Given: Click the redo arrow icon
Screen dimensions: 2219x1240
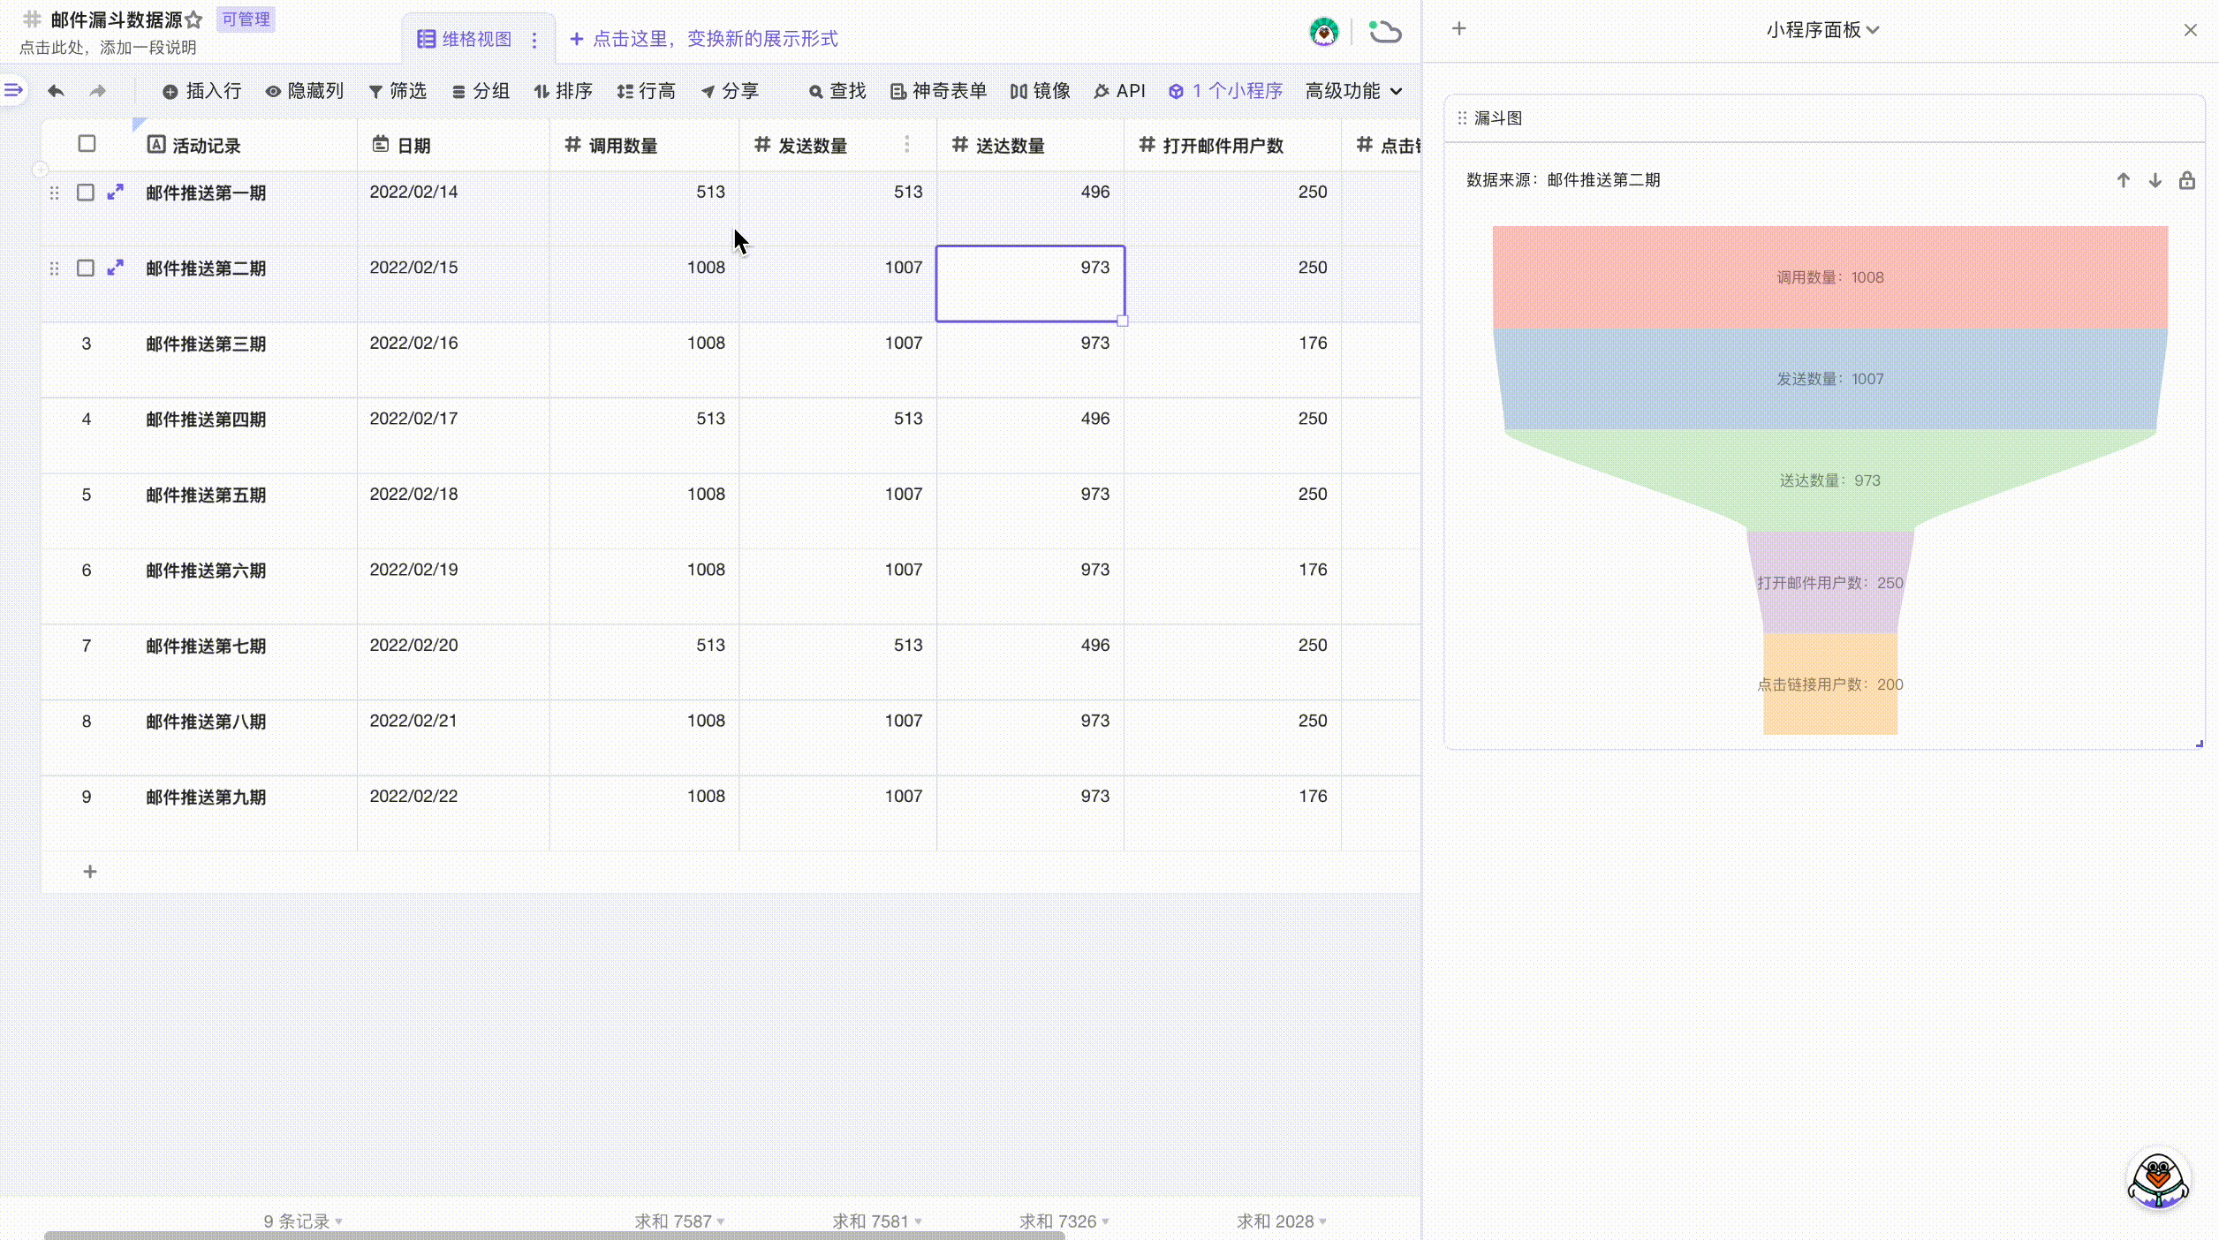Looking at the screenshot, I should click(98, 91).
